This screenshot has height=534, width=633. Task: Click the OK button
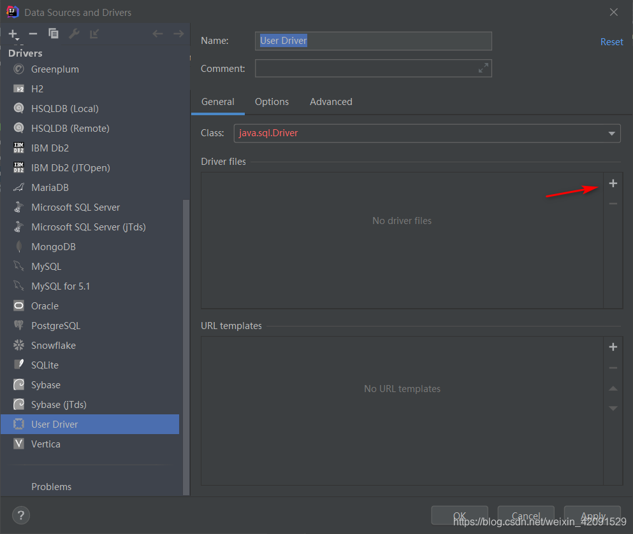(460, 516)
